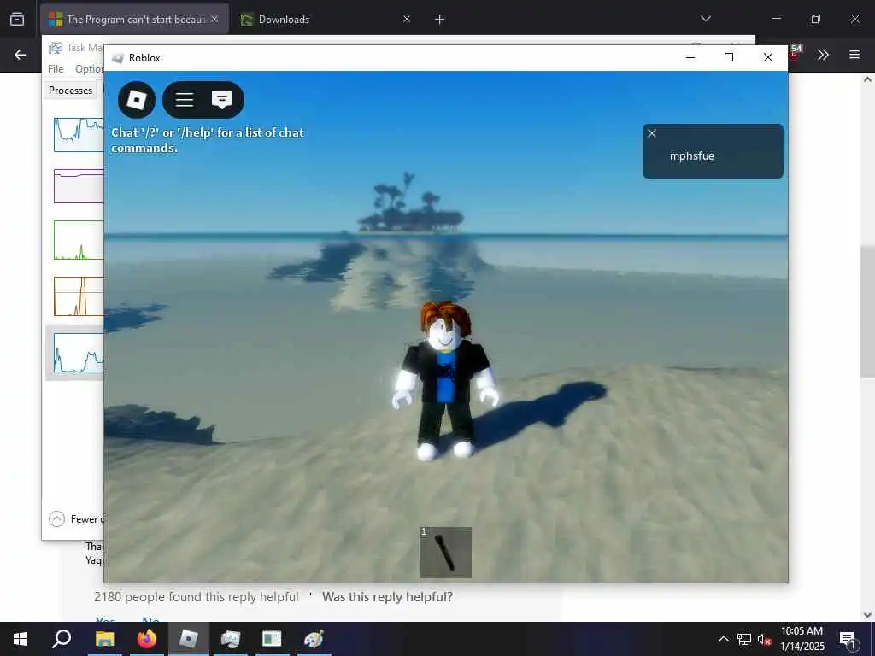Image resolution: width=875 pixels, height=656 pixels.
Task: Click the page scrollbar up arrow
Action: pos(867,79)
